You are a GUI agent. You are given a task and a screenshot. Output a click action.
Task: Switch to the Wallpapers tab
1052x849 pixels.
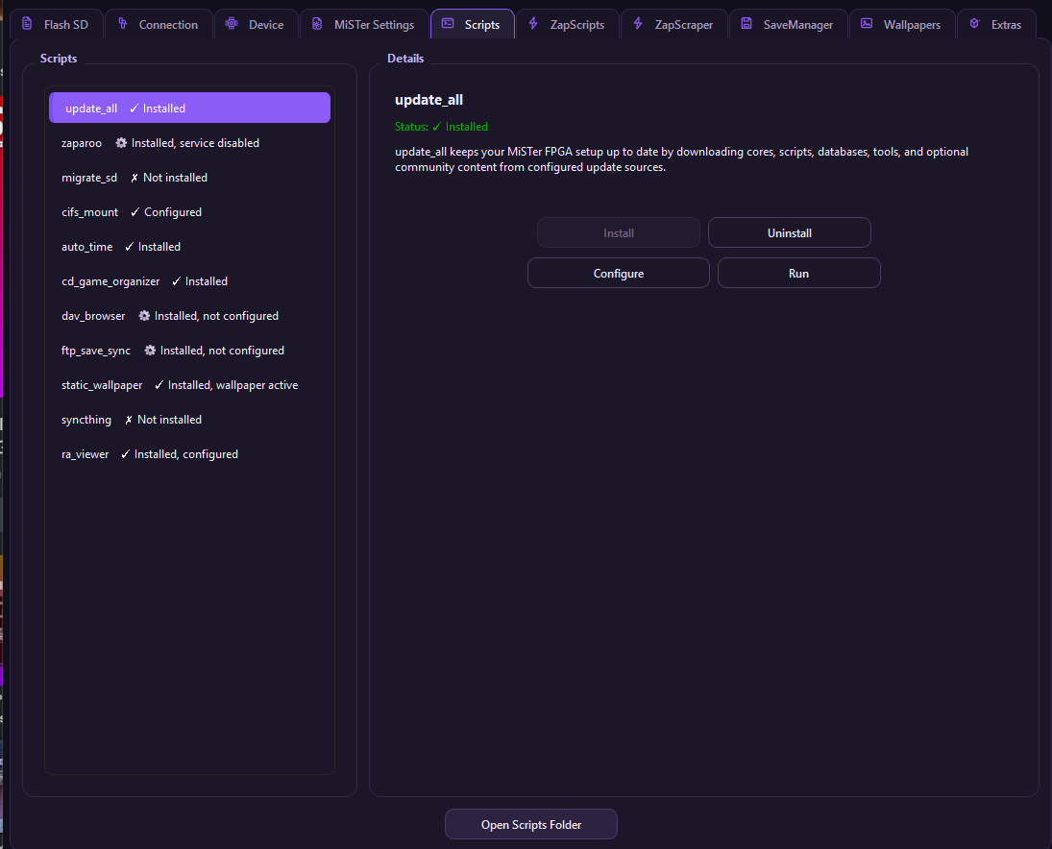click(x=902, y=24)
